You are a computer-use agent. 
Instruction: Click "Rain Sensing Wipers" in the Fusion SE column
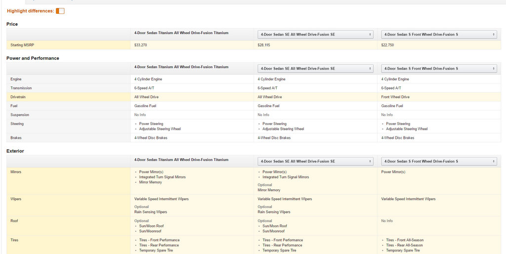[x=274, y=212]
